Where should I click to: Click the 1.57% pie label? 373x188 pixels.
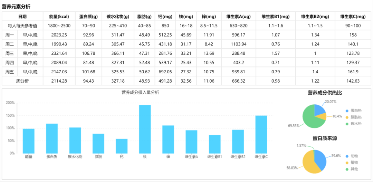302,146
